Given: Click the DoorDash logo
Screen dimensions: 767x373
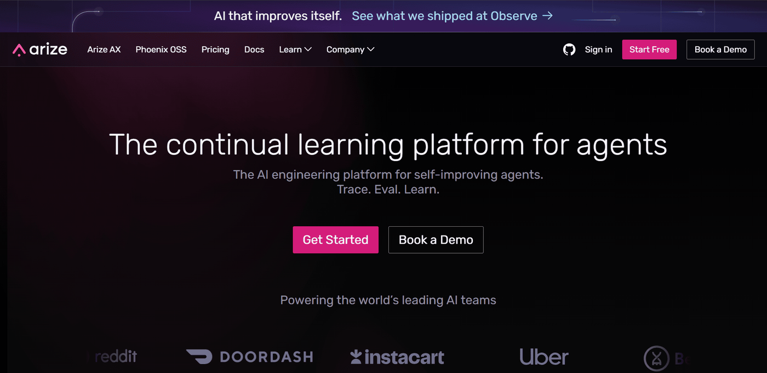Looking at the screenshot, I should coord(249,357).
